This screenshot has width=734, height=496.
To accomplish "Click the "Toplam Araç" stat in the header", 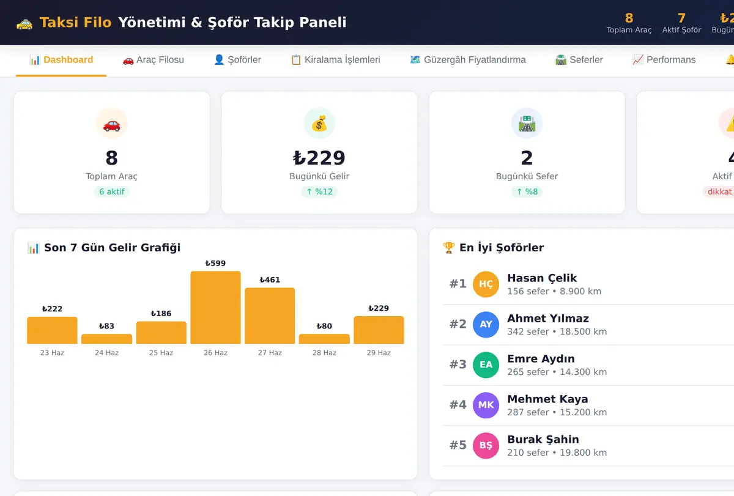I will 629,23.
